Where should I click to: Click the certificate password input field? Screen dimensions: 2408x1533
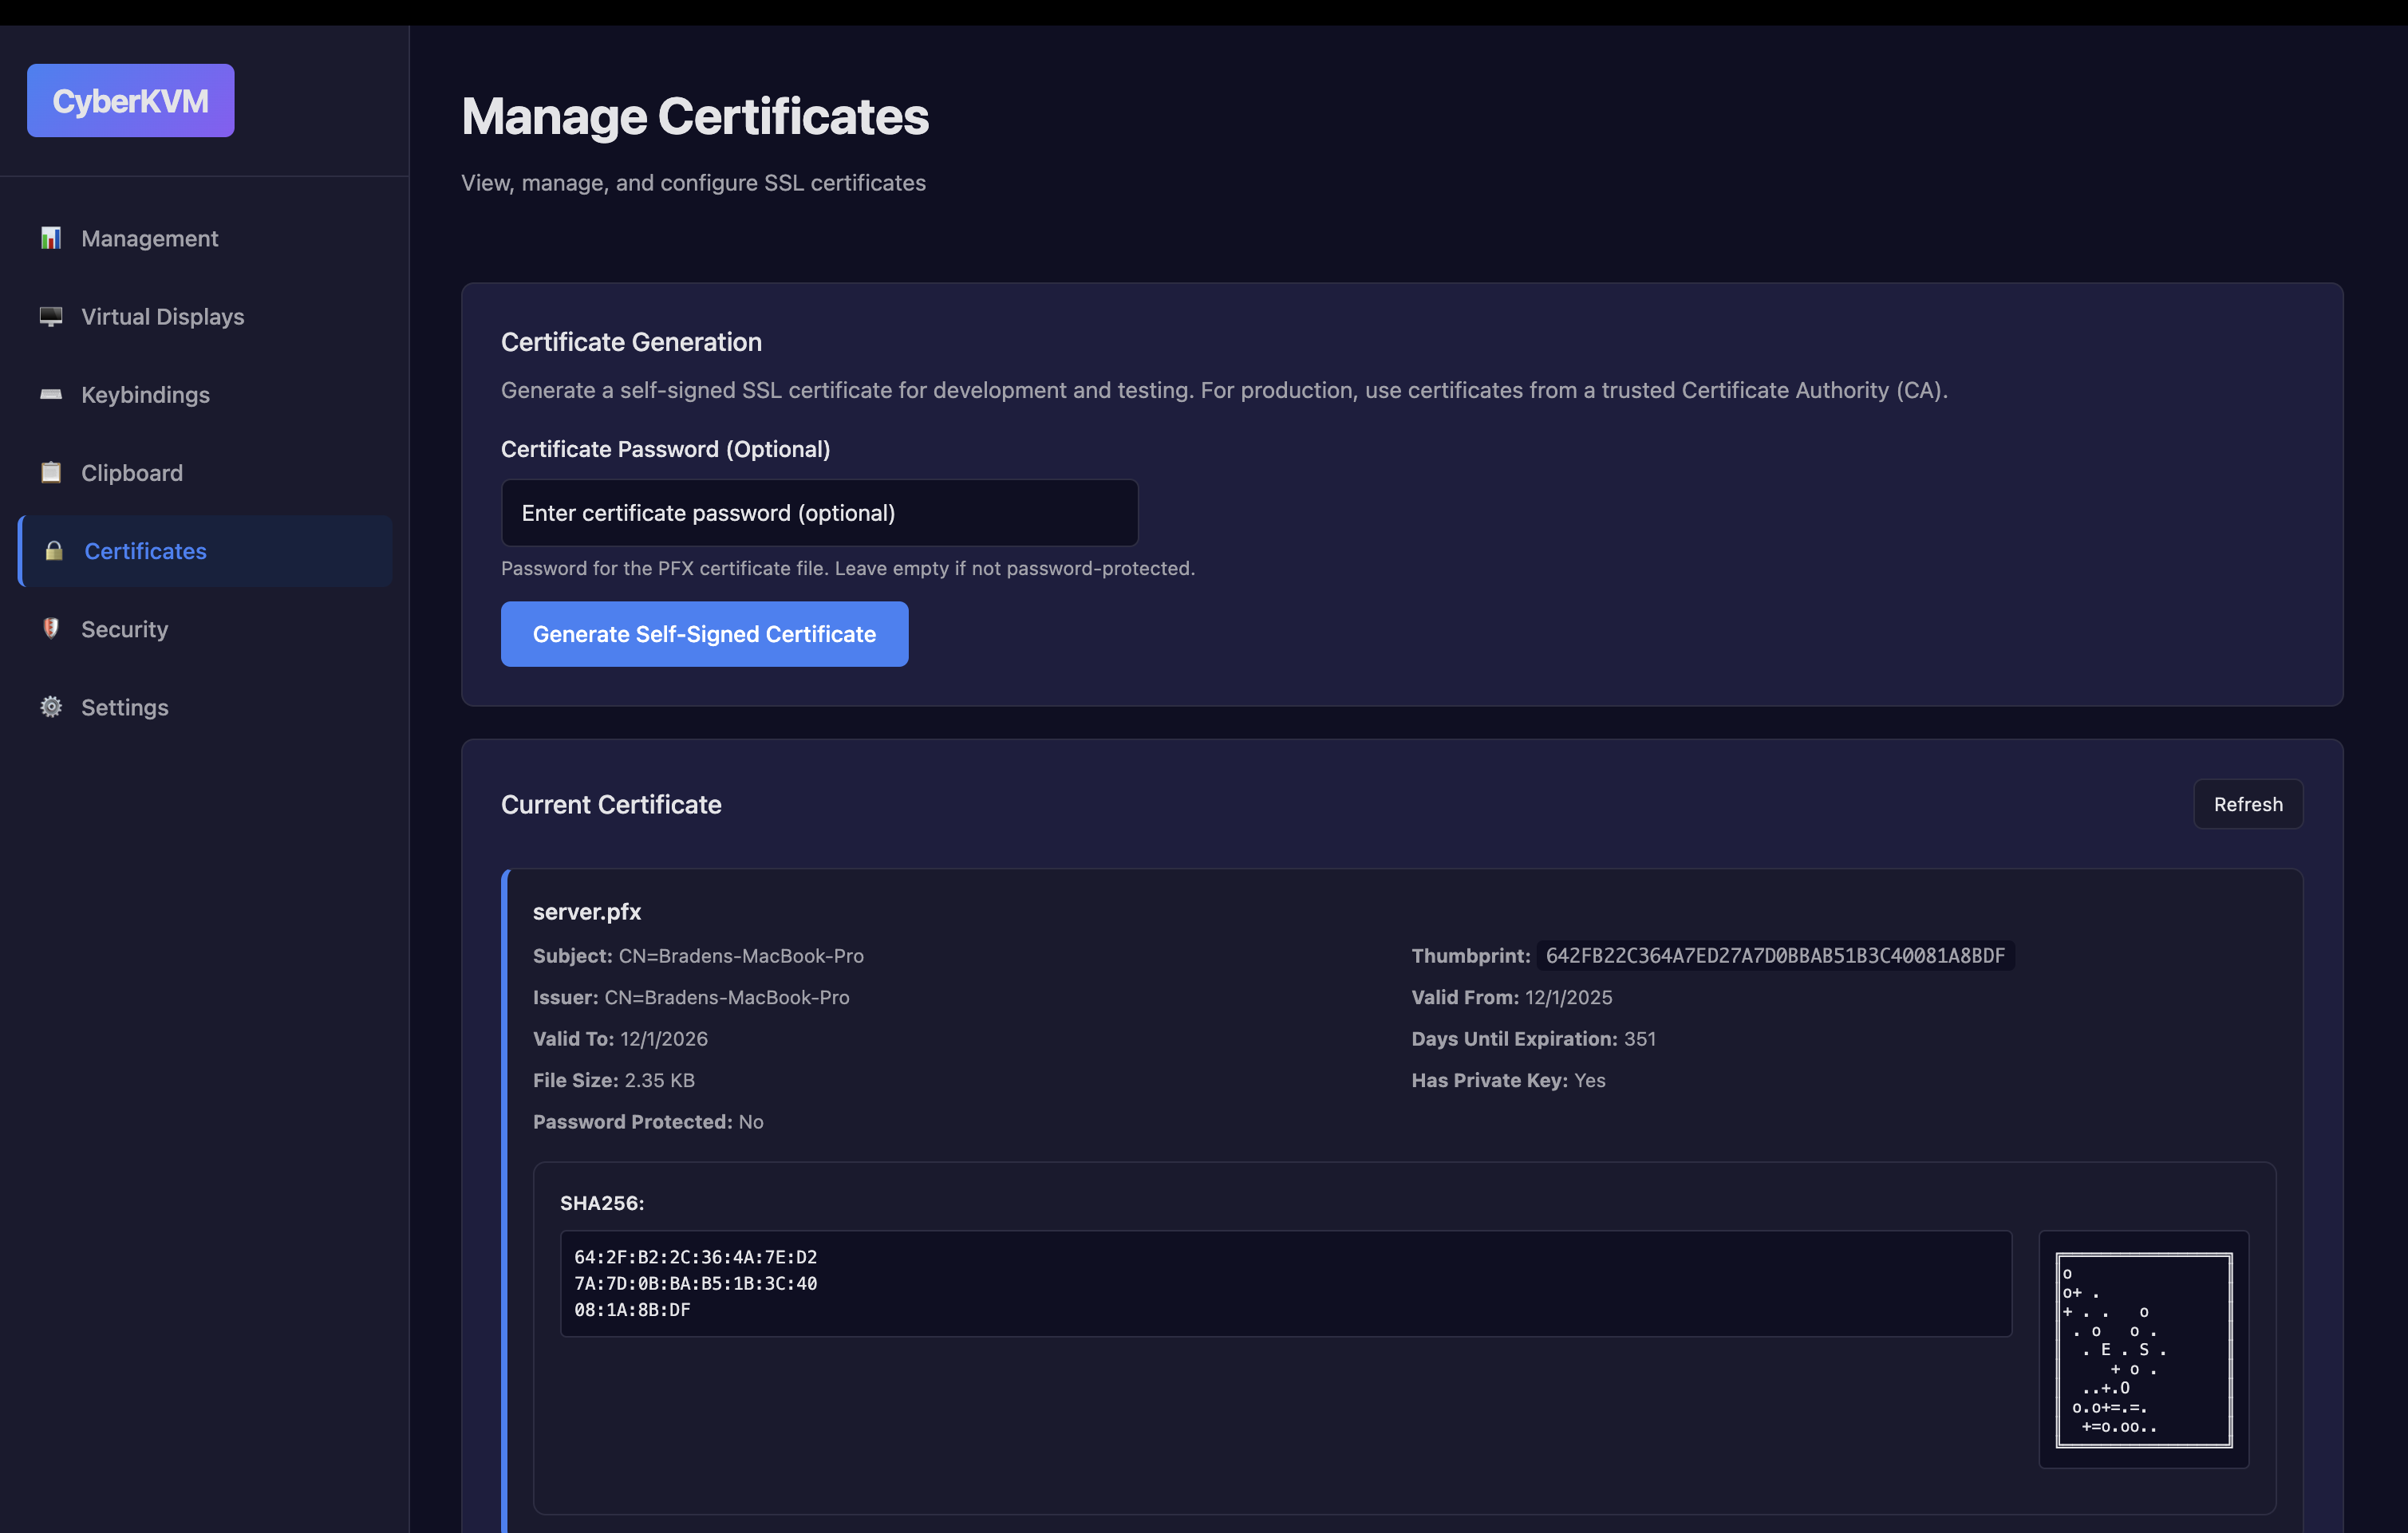pyautogui.click(x=819, y=513)
